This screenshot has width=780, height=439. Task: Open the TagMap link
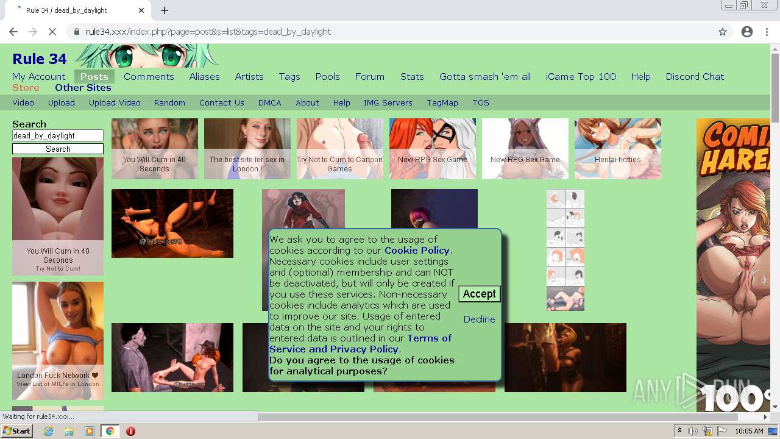pos(442,103)
